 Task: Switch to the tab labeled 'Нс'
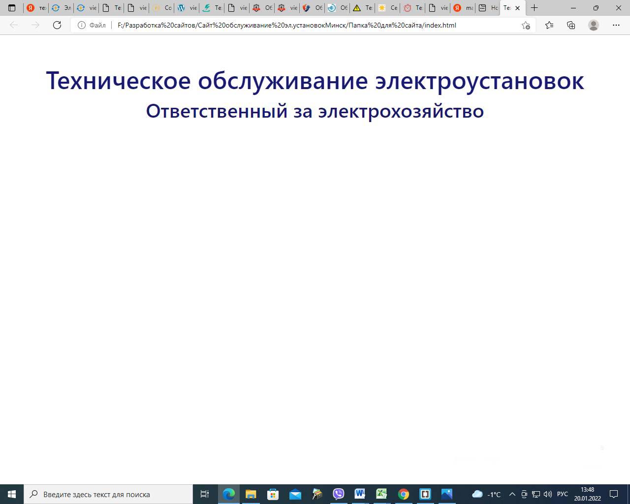click(x=488, y=8)
